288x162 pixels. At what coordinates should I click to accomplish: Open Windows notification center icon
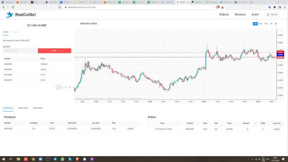tap(283, 159)
